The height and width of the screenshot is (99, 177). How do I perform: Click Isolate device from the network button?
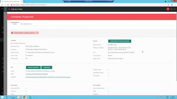[120, 41]
